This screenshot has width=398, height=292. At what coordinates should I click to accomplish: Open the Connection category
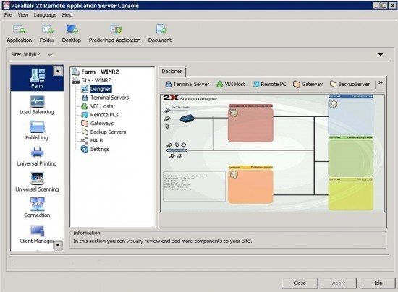tap(37, 208)
